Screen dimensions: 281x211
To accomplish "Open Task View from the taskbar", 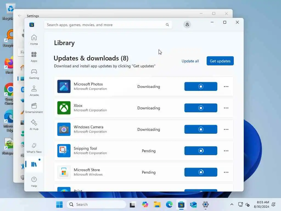I will point(133,204).
